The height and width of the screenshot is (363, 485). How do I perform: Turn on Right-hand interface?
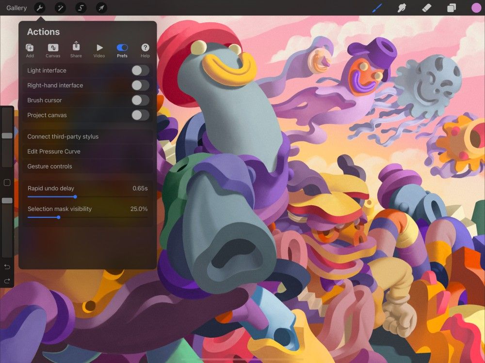[140, 85]
